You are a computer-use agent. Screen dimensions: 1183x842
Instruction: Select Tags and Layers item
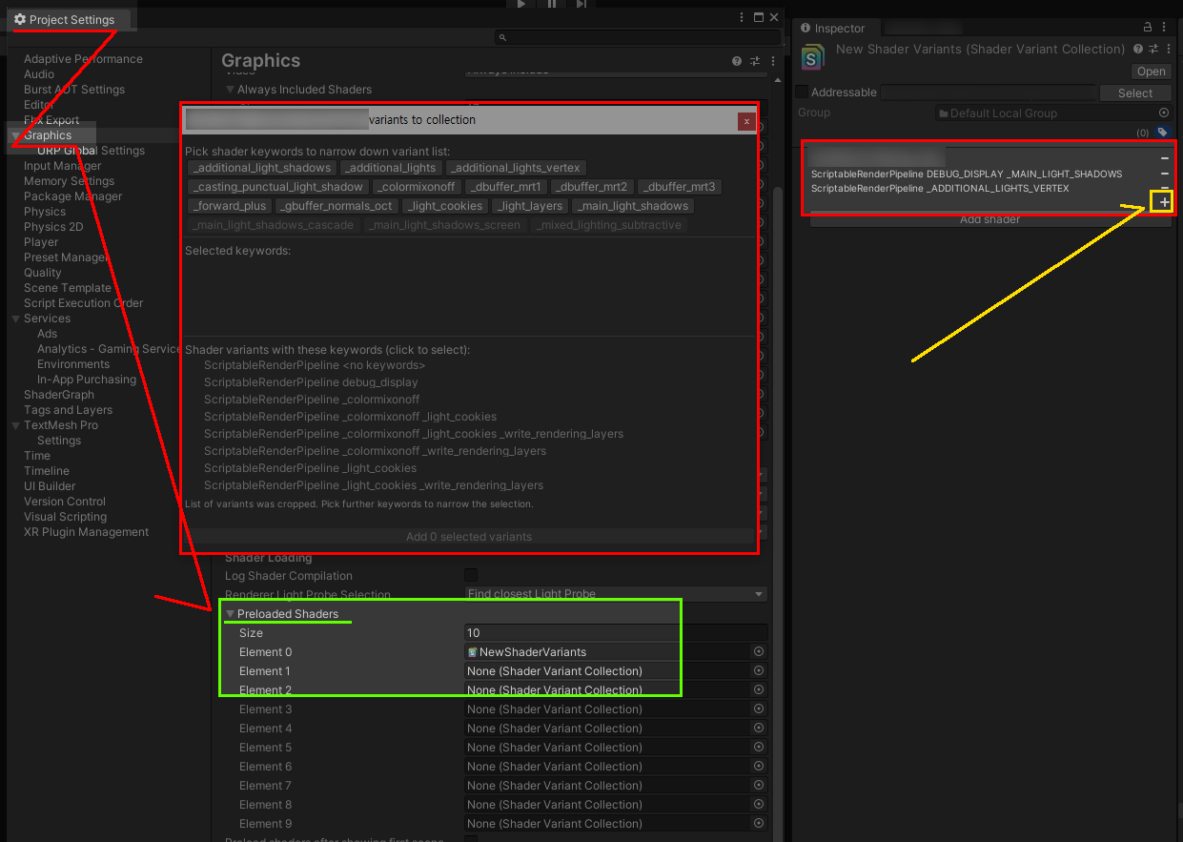coord(68,410)
